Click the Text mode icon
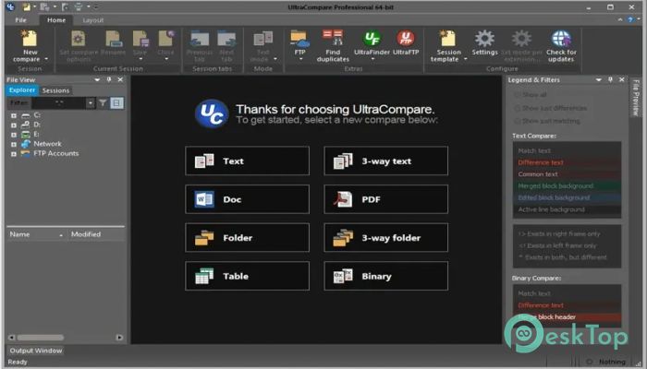 262,40
